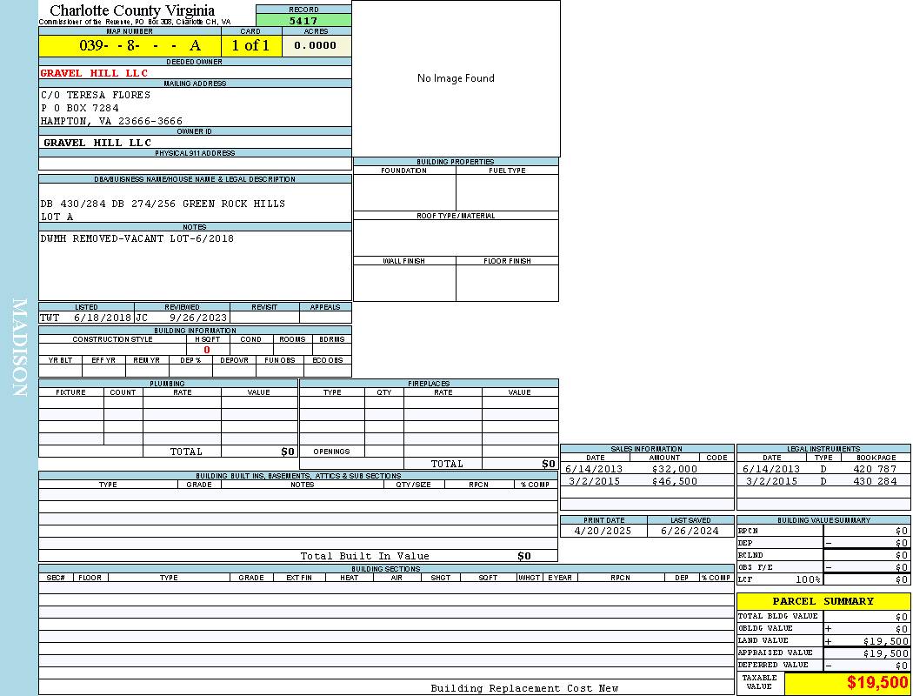Select the red deeded owner name
The height and width of the screenshot is (696, 913).
[94, 73]
